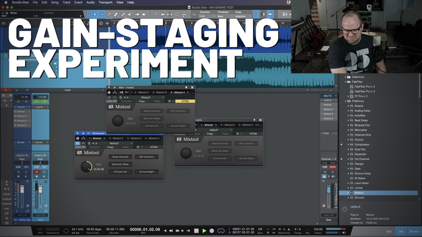
Task: Solo the TEST channel in mixer
Action: tap(44, 172)
